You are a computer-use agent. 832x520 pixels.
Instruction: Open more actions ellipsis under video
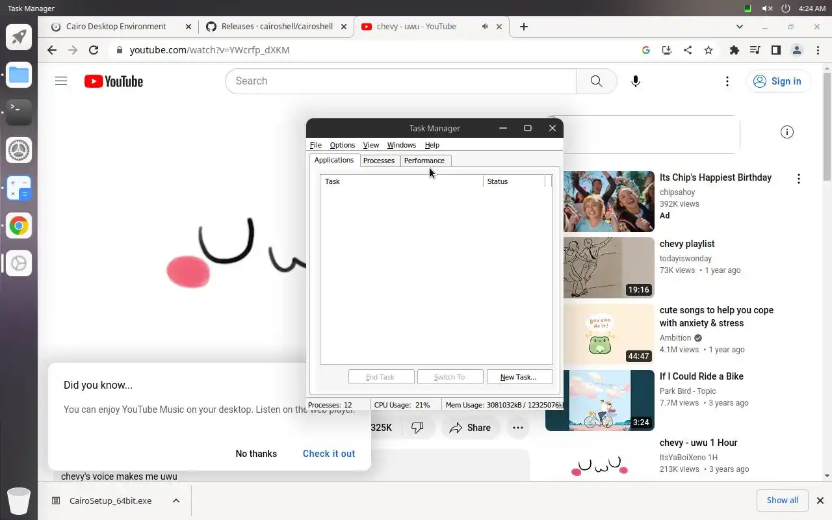coord(517,428)
